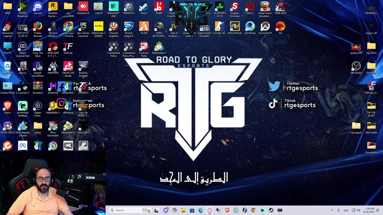Open the EA app desktop shortcut
Image resolution: width=383 pixels, height=215 pixels.
(280, 28)
